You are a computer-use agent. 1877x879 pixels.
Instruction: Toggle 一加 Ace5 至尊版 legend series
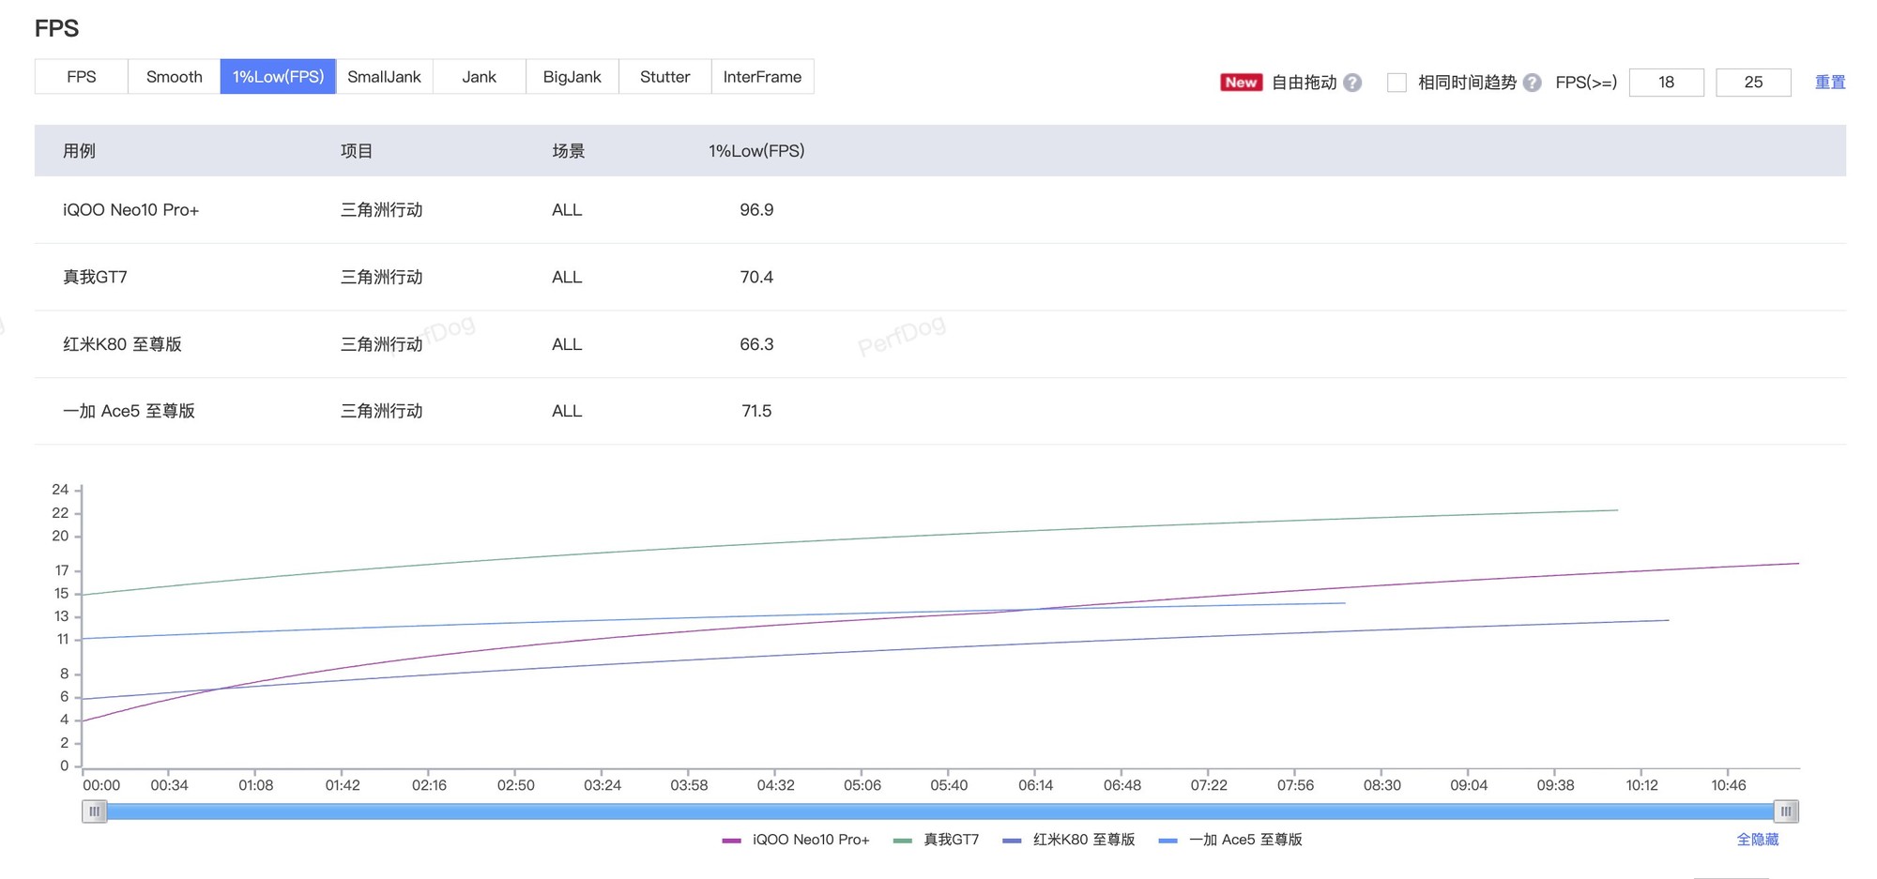(1230, 840)
